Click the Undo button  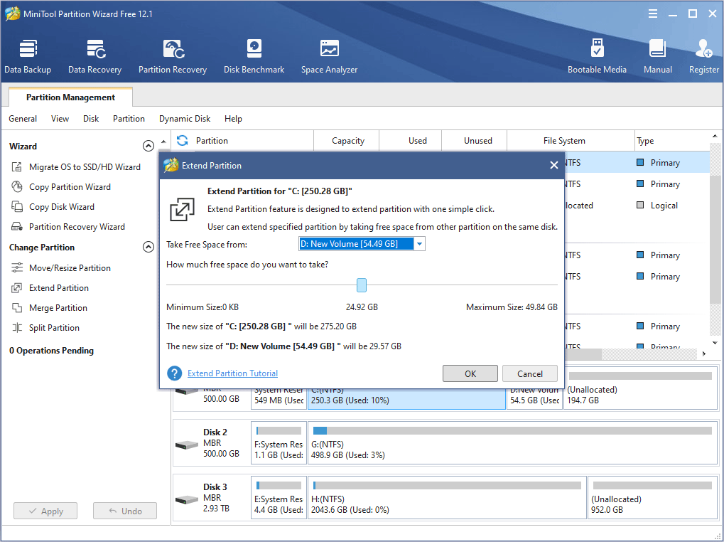[x=125, y=511]
